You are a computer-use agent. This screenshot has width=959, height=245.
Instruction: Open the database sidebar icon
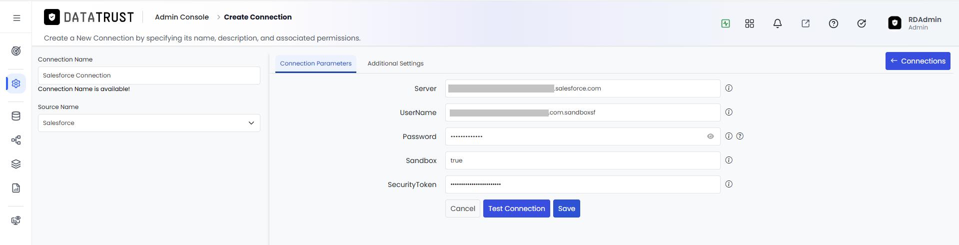tap(16, 116)
